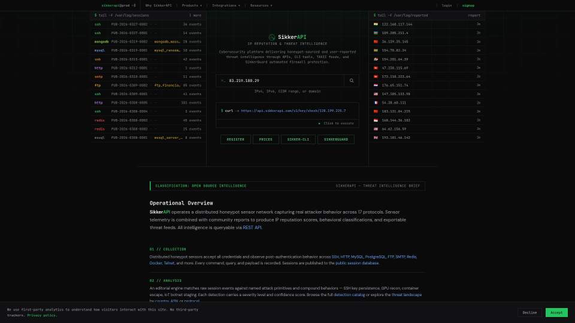
Task: Open the mssql session row
Action: point(148,138)
